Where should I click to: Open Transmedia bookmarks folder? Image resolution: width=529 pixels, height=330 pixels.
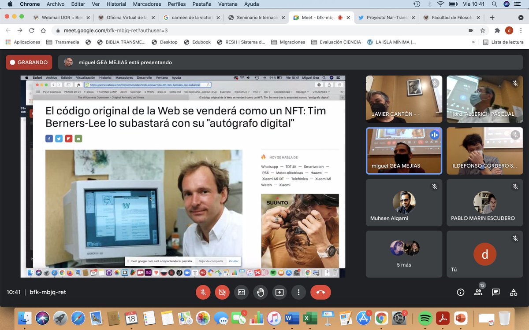coord(63,42)
